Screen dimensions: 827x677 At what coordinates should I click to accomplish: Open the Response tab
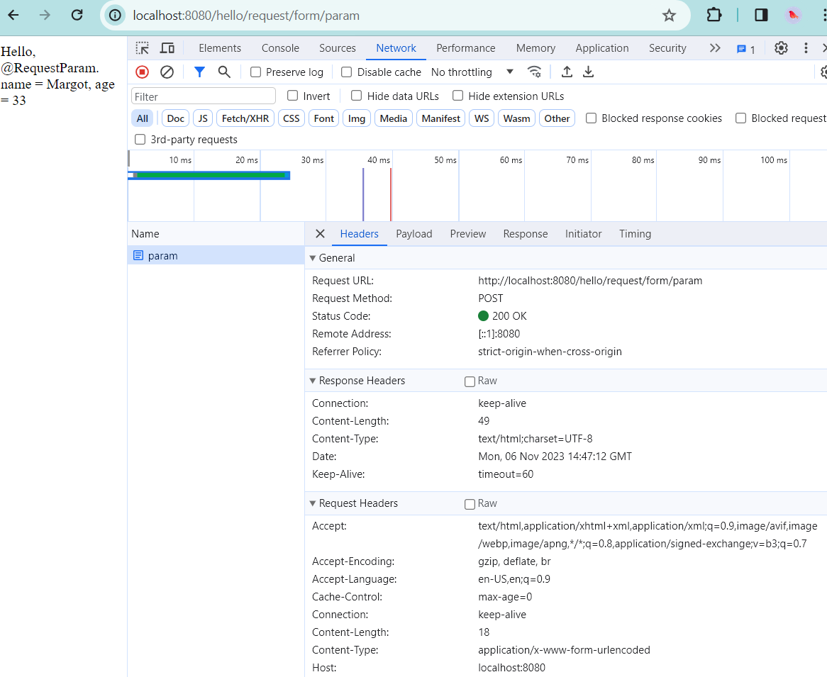[526, 233]
